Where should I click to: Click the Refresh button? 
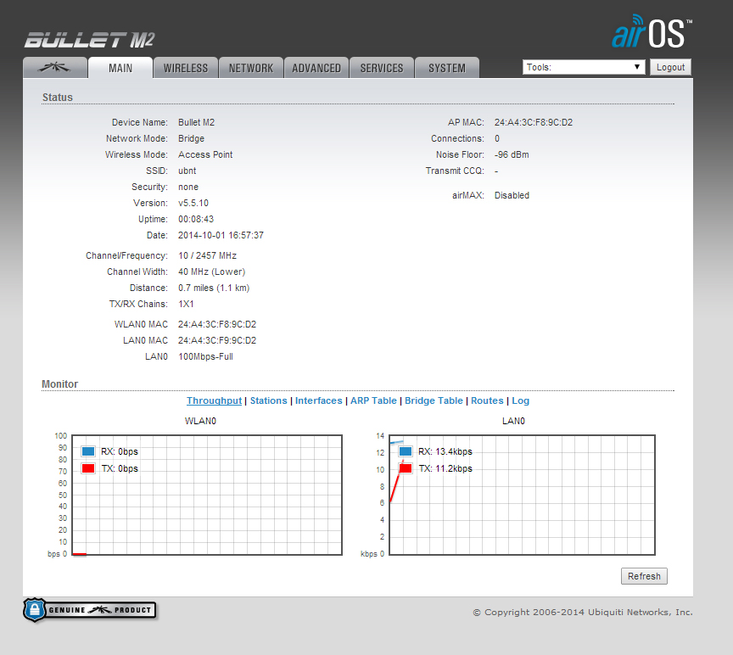[x=644, y=576]
